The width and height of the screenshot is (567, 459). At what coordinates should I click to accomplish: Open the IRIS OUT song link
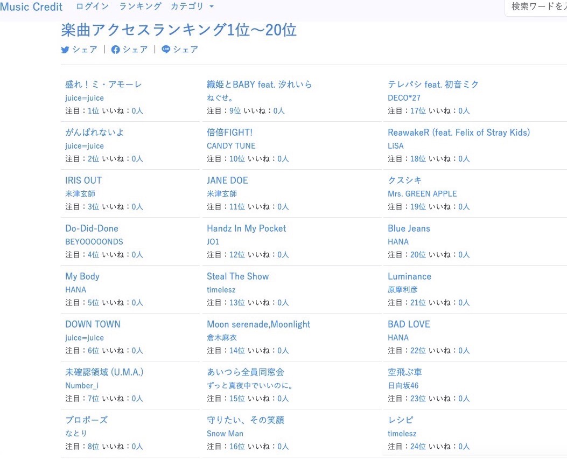click(83, 180)
